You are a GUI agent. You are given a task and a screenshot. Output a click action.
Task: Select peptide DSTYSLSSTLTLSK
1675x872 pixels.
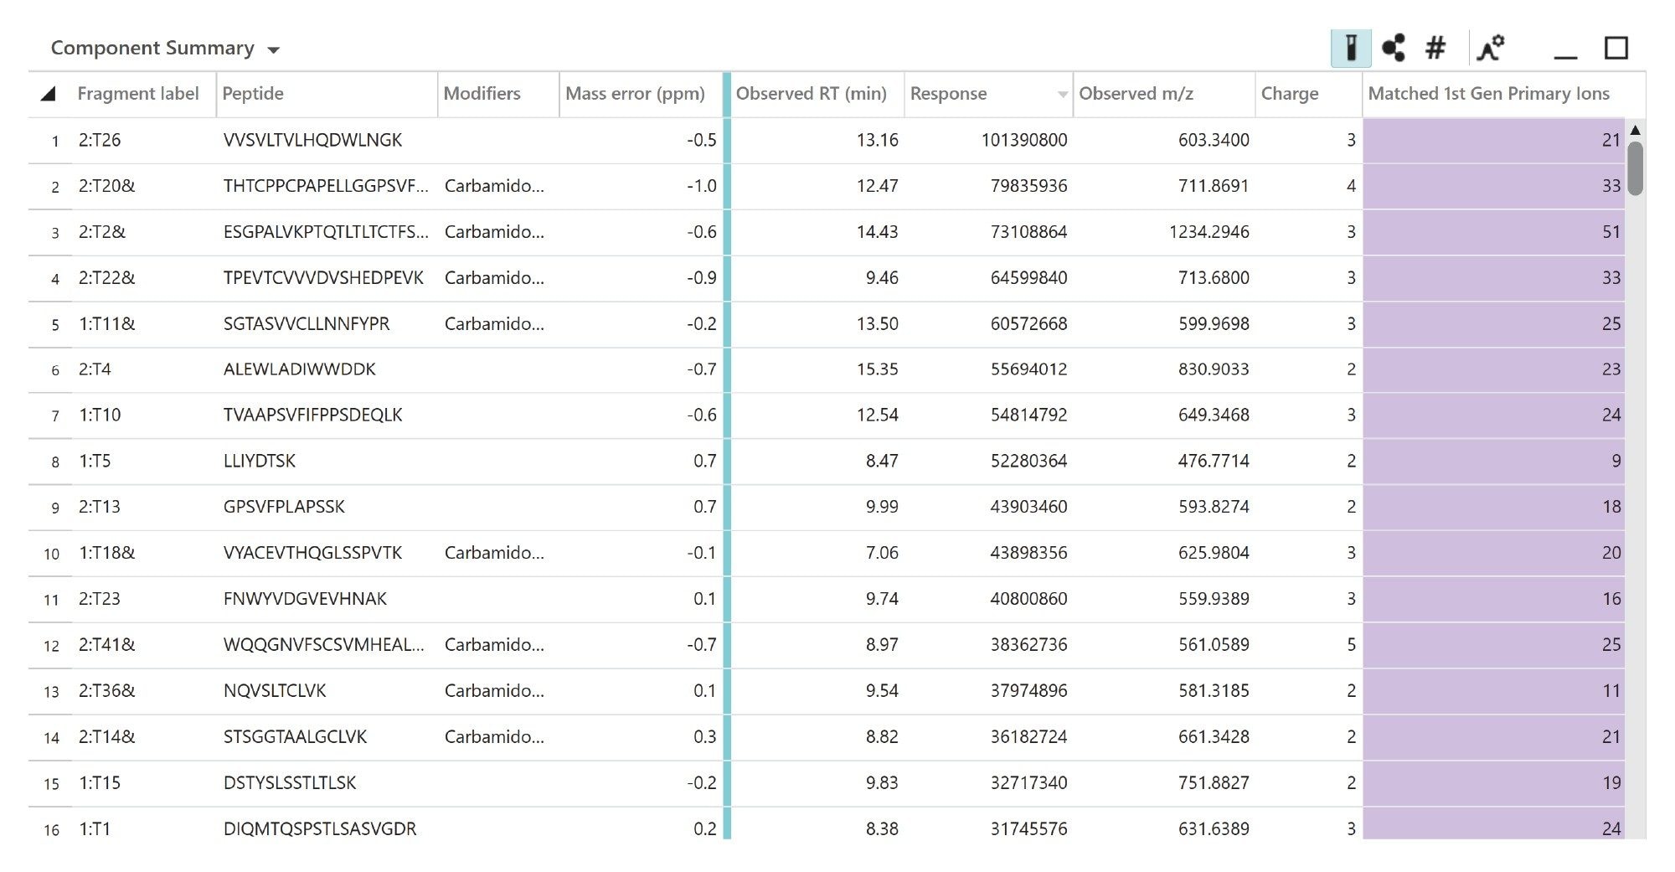tap(290, 783)
